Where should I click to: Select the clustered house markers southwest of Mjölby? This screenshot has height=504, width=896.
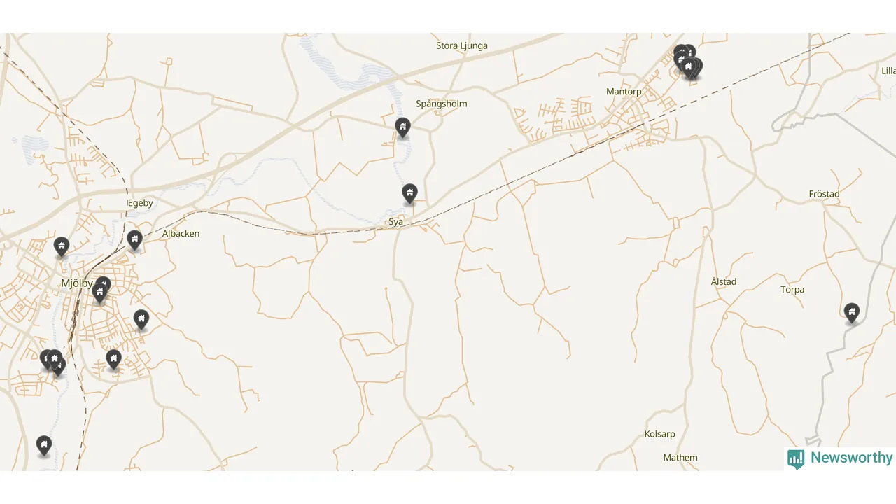point(52,363)
